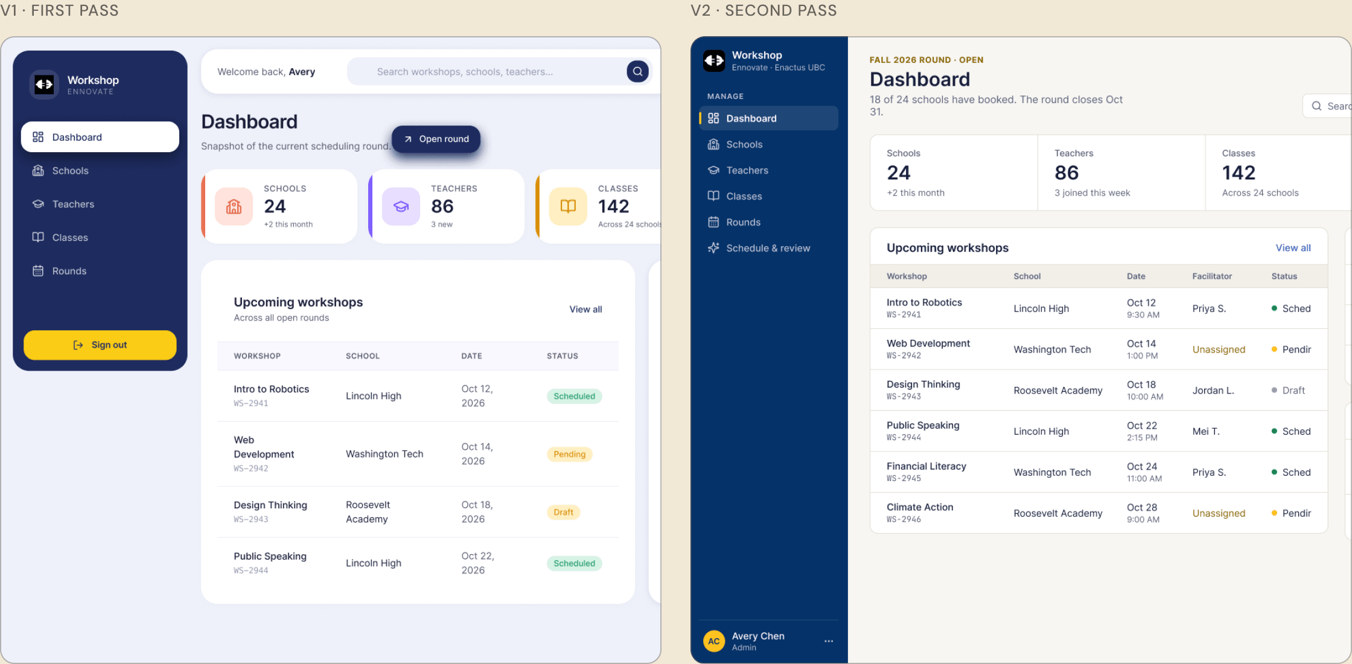Click the Teachers 86 stat card in V2
The width and height of the screenshot is (1352, 664).
pyautogui.click(x=1121, y=173)
